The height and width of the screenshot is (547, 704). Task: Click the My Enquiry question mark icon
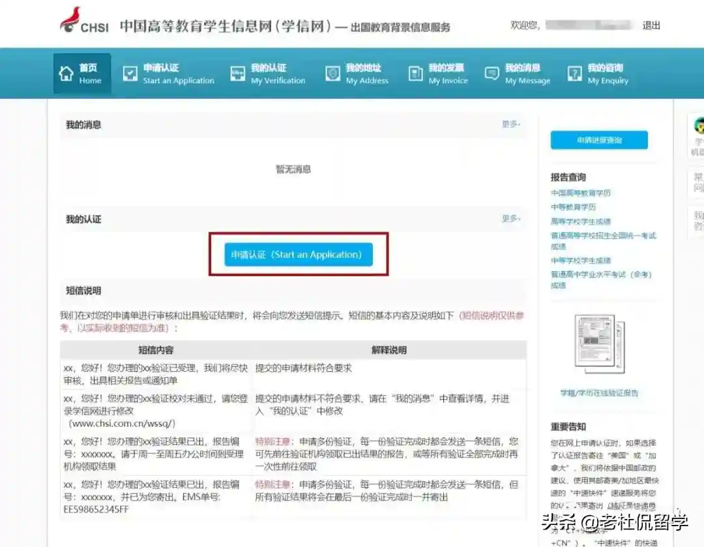pyautogui.click(x=574, y=74)
